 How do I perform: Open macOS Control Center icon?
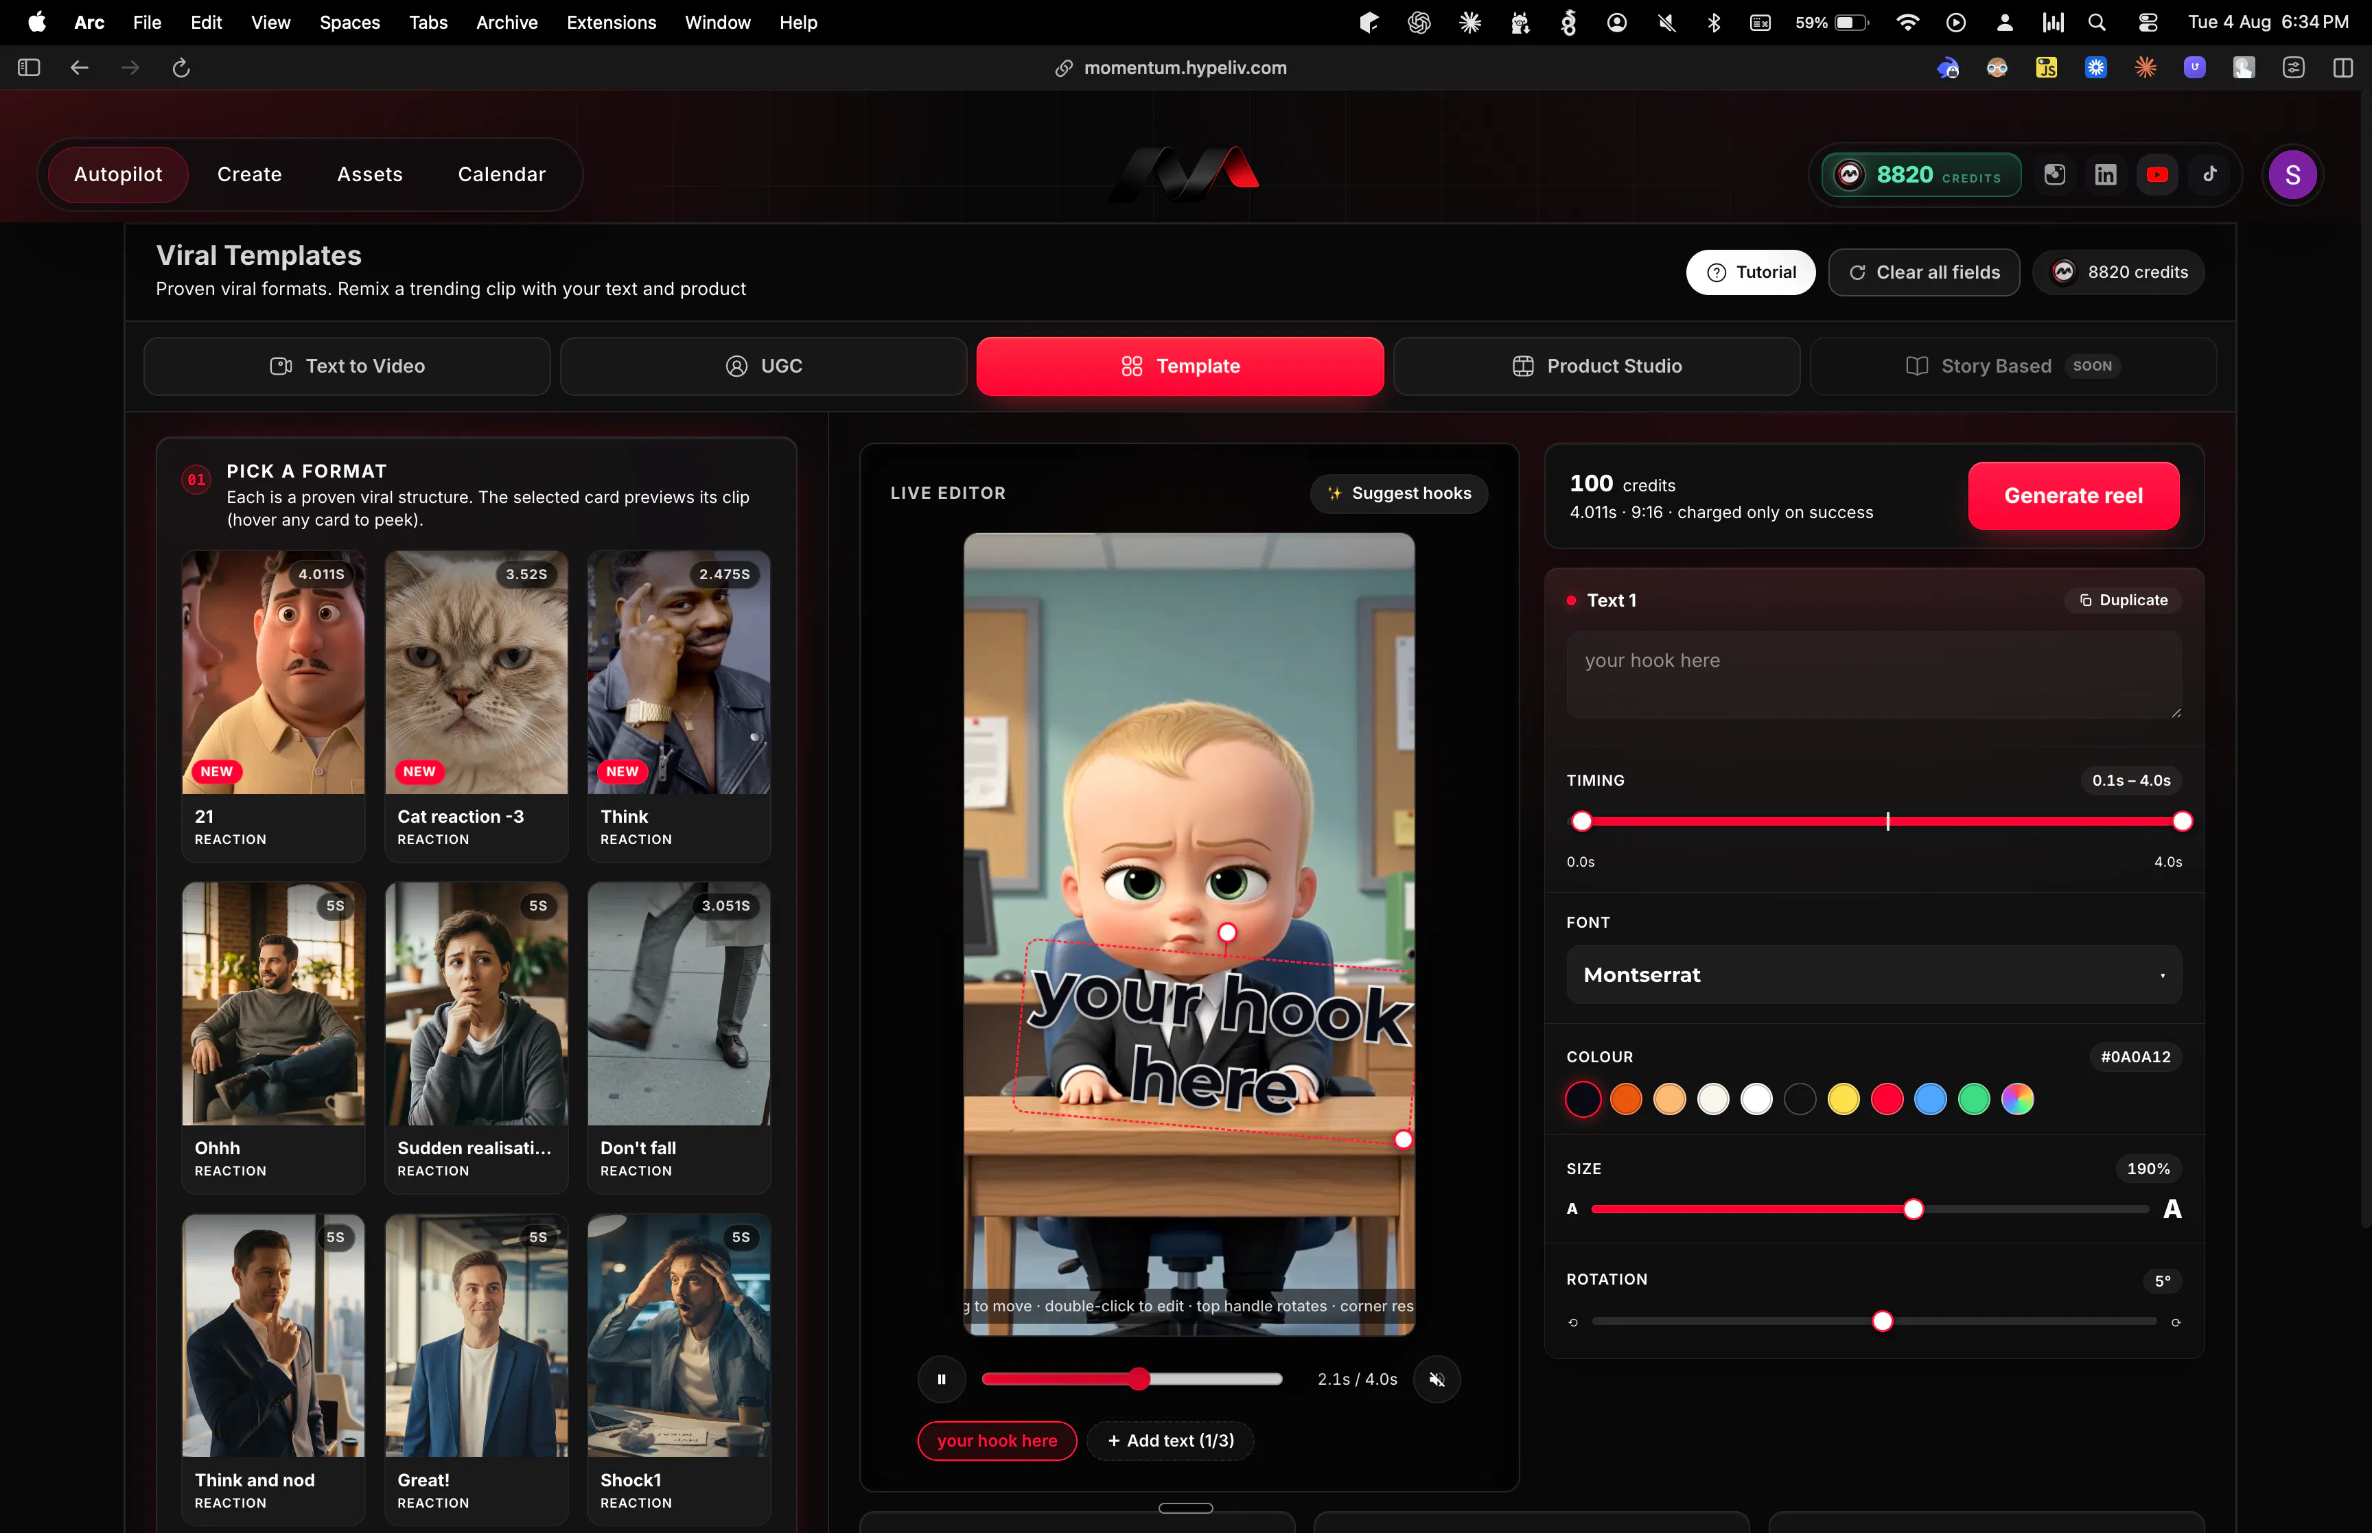click(2147, 22)
